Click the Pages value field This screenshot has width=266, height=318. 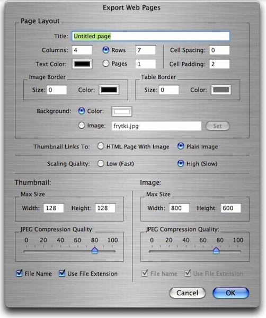point(146,64)
